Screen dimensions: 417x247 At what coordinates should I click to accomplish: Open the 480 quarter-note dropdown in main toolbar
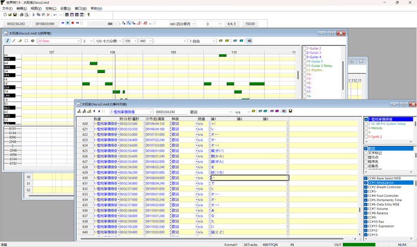194,24
